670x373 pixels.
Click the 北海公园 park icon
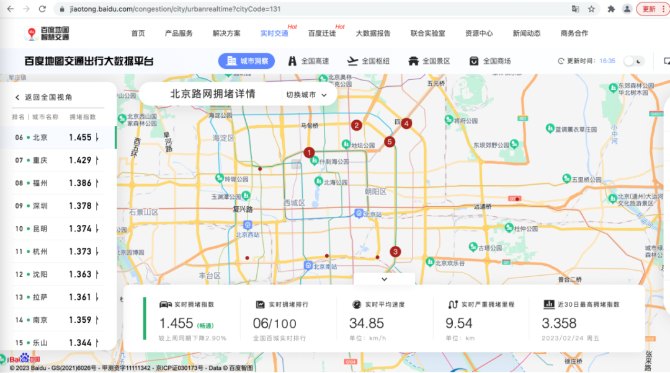(x=318, y=181)
